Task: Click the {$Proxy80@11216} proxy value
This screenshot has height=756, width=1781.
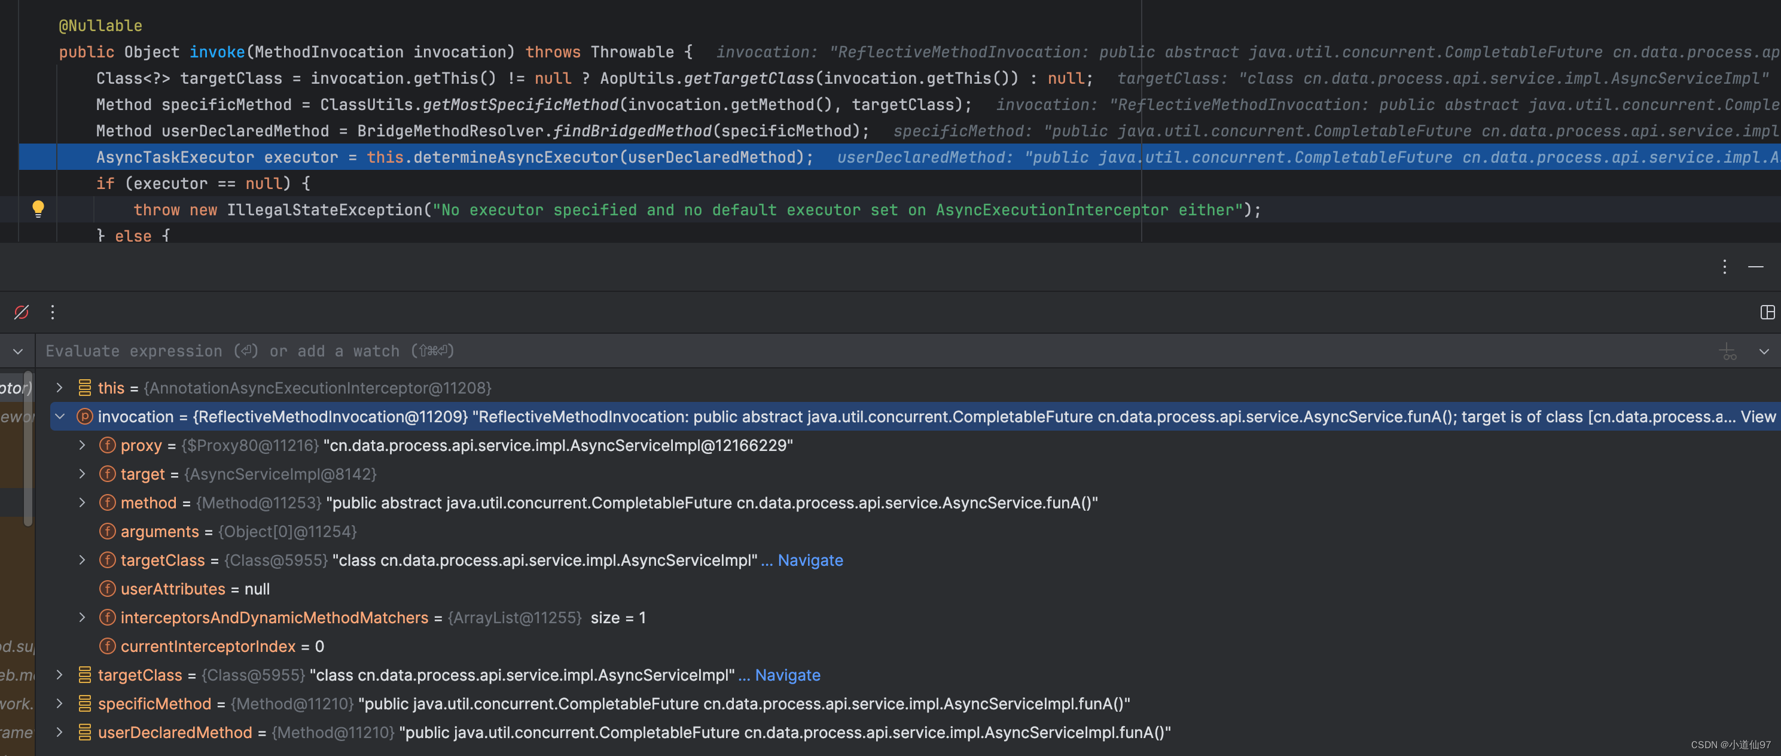Action: [249, 446]
